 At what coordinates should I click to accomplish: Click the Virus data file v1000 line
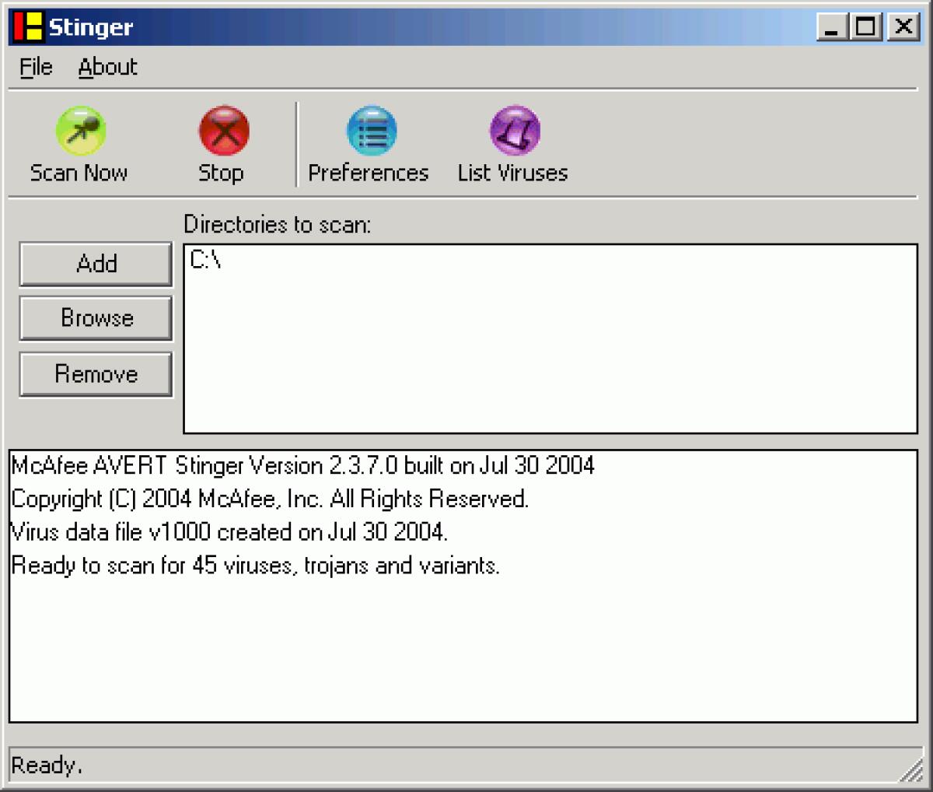tap(229, 532)
